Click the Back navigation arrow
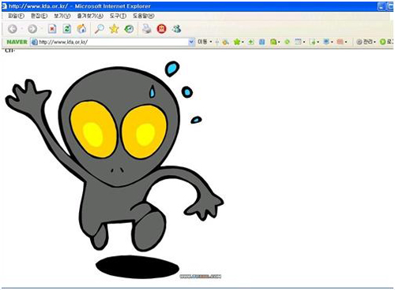 13,28
